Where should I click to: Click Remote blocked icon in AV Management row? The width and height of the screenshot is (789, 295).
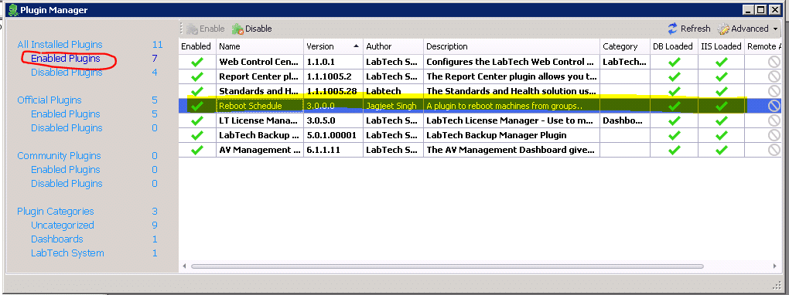(774, 150)
